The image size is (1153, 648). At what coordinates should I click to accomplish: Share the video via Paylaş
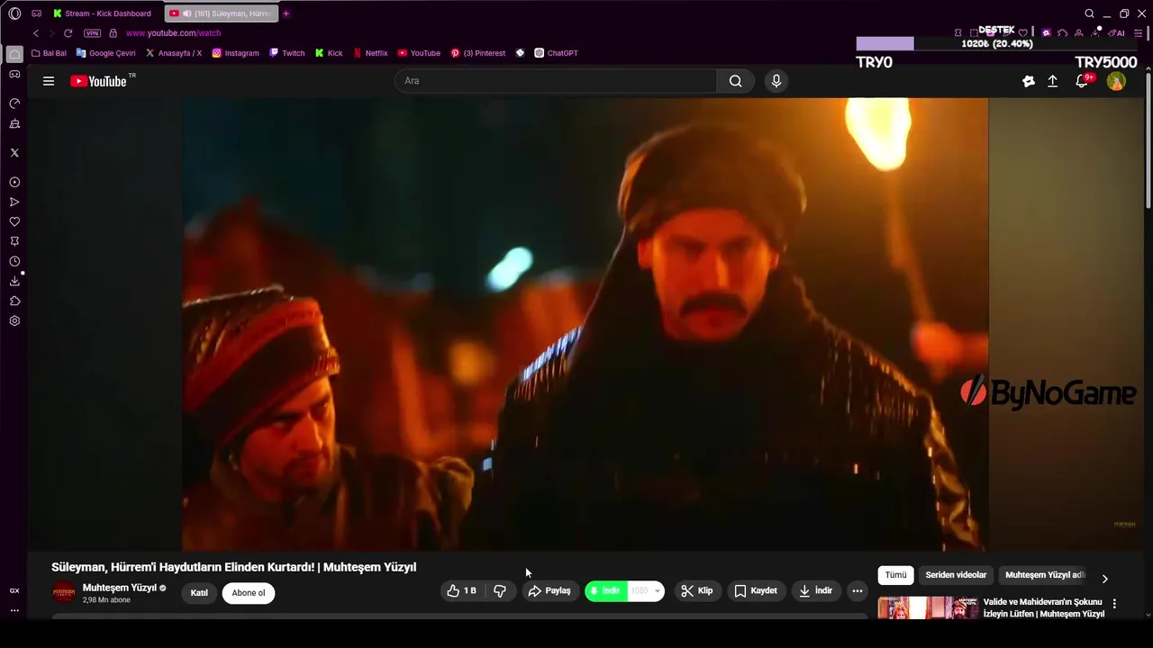tap(550, 591)
